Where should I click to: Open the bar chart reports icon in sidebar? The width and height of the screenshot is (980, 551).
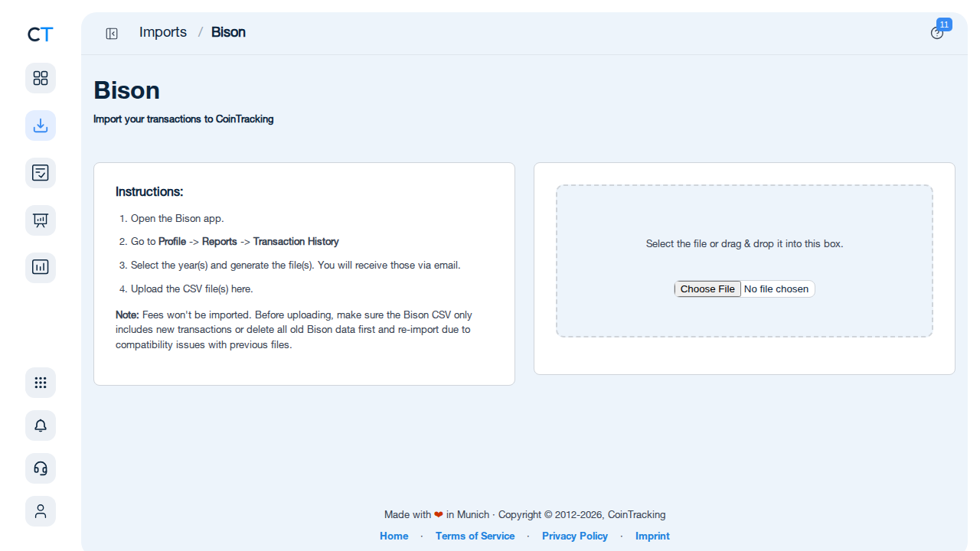(x=41, y=268)
